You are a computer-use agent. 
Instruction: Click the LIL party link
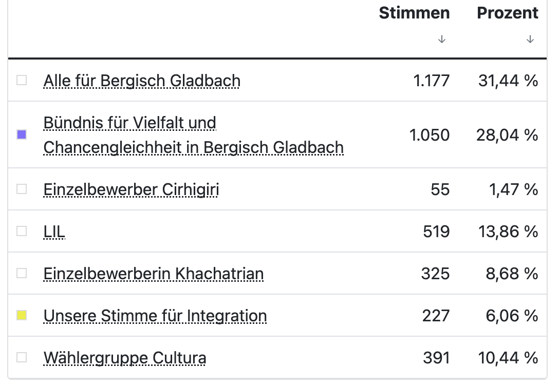pyautogui.click(x=54, y=232)
